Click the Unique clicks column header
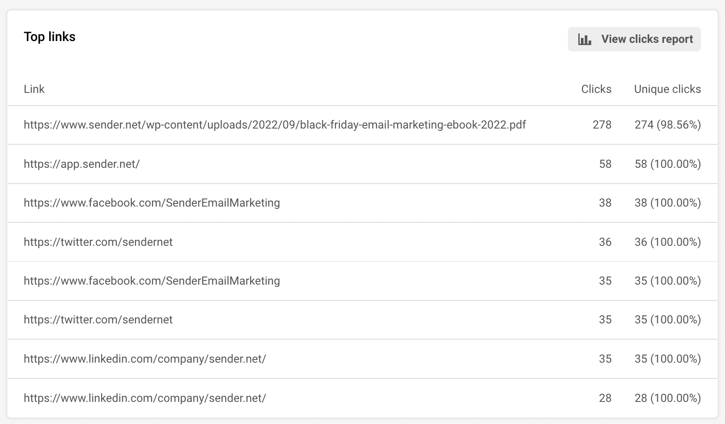This screenshot has width=725, height=424. click(667, 89)
